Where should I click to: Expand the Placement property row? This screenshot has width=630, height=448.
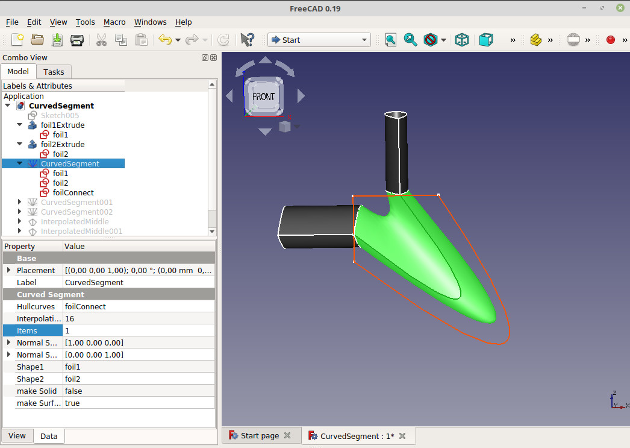(8, 270)
